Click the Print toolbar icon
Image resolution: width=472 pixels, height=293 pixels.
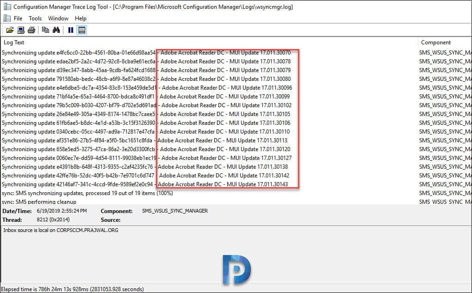pos(31,30)
